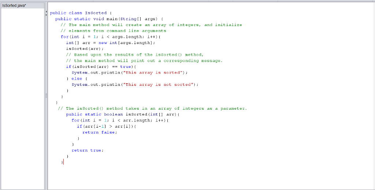Click the comment '// the main method will print out'
This screenshot has height=190, width=375.
click(x=144, y=61)
